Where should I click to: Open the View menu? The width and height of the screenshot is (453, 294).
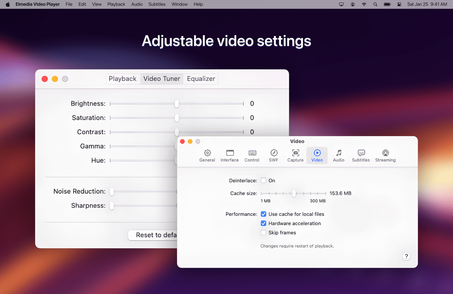pos(97,4)
